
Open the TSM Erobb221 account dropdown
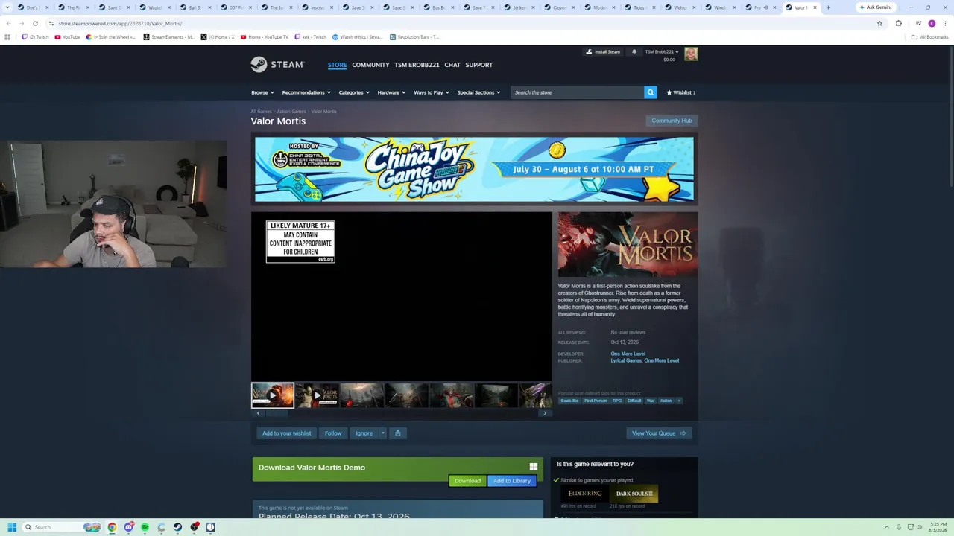tap(661, 52)
